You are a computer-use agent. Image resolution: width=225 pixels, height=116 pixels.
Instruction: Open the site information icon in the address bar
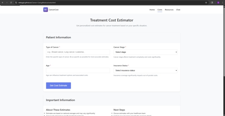[16, 3]
